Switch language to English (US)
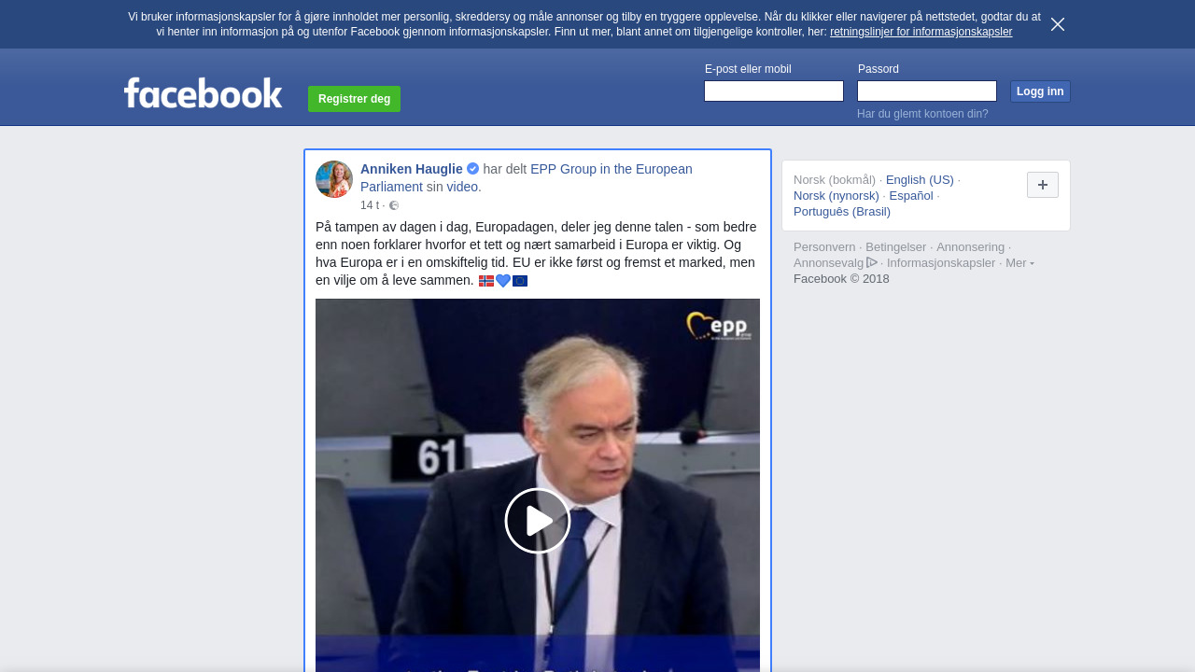 [920, 180]
